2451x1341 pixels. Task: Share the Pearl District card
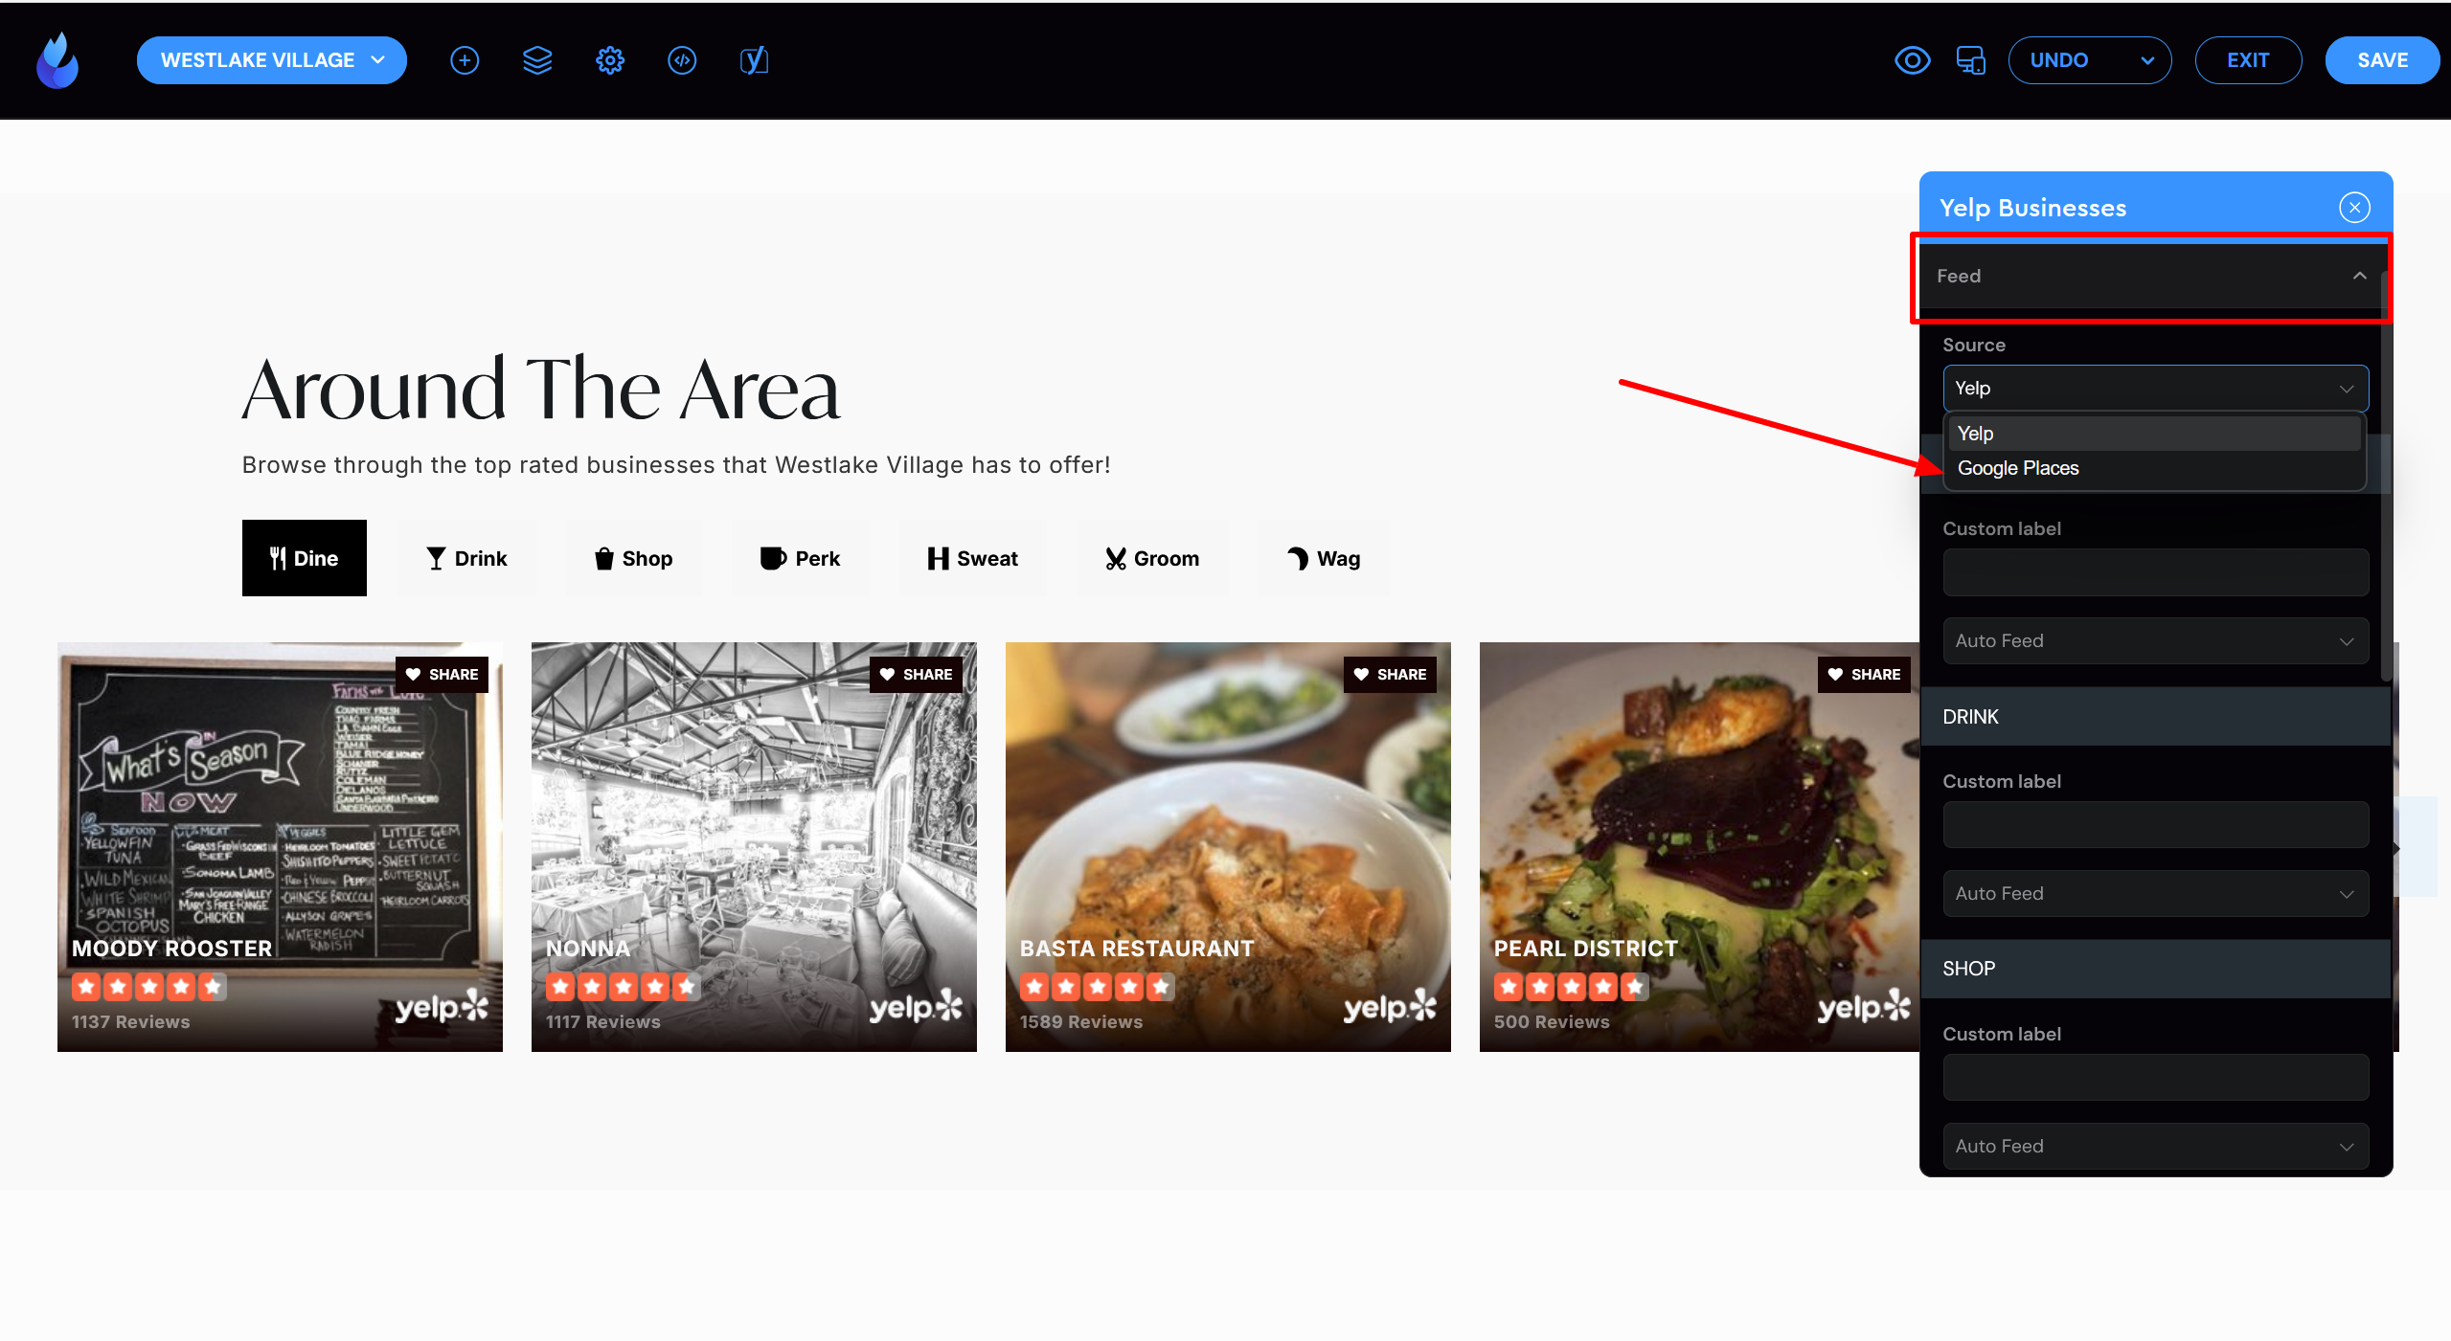coord(1864,674)
